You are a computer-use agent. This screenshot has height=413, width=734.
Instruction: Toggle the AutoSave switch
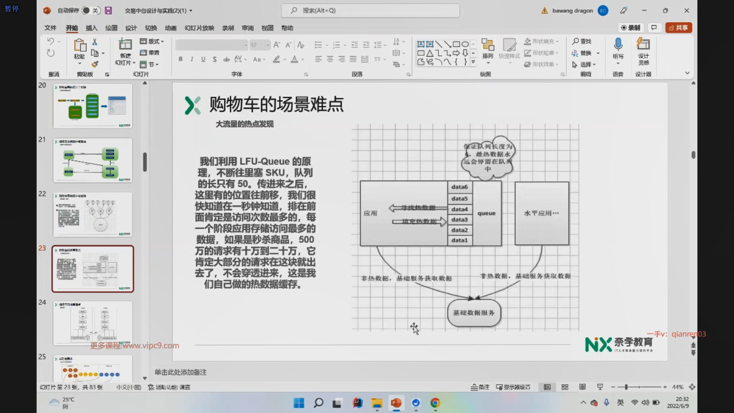point(91,11)
